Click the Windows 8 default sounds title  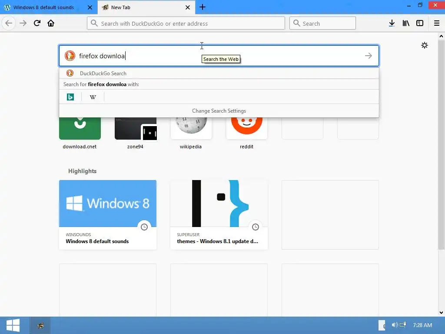97,241
